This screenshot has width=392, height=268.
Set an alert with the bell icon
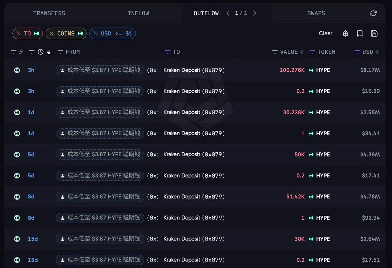(x=345, y=33)
